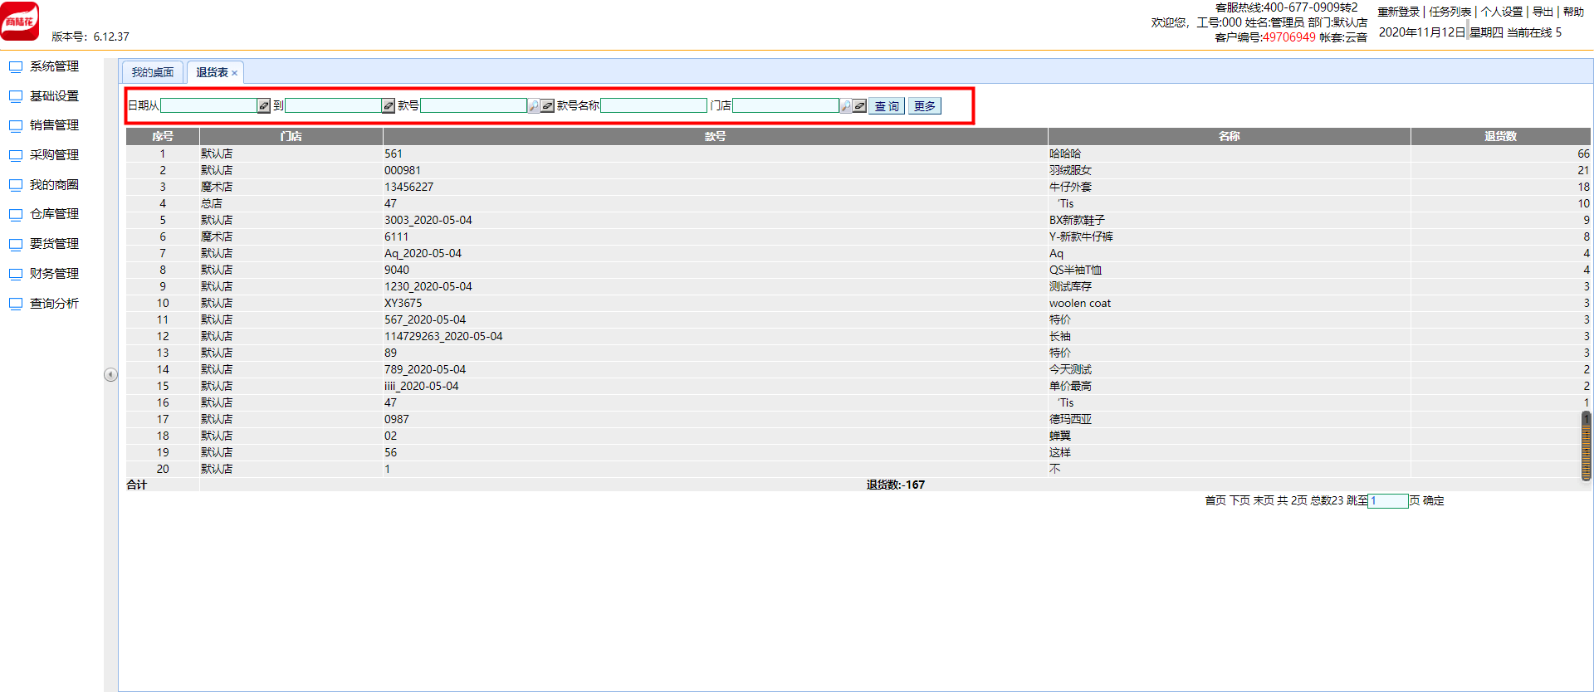The height and width of the screenshot is (692, 1594).
Task: Click the table's vertical scrollbar thumb
Action: click(1586, 446)
